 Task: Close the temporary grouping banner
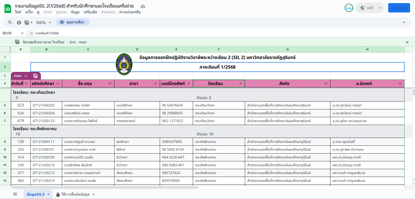(x=407, y=42)
